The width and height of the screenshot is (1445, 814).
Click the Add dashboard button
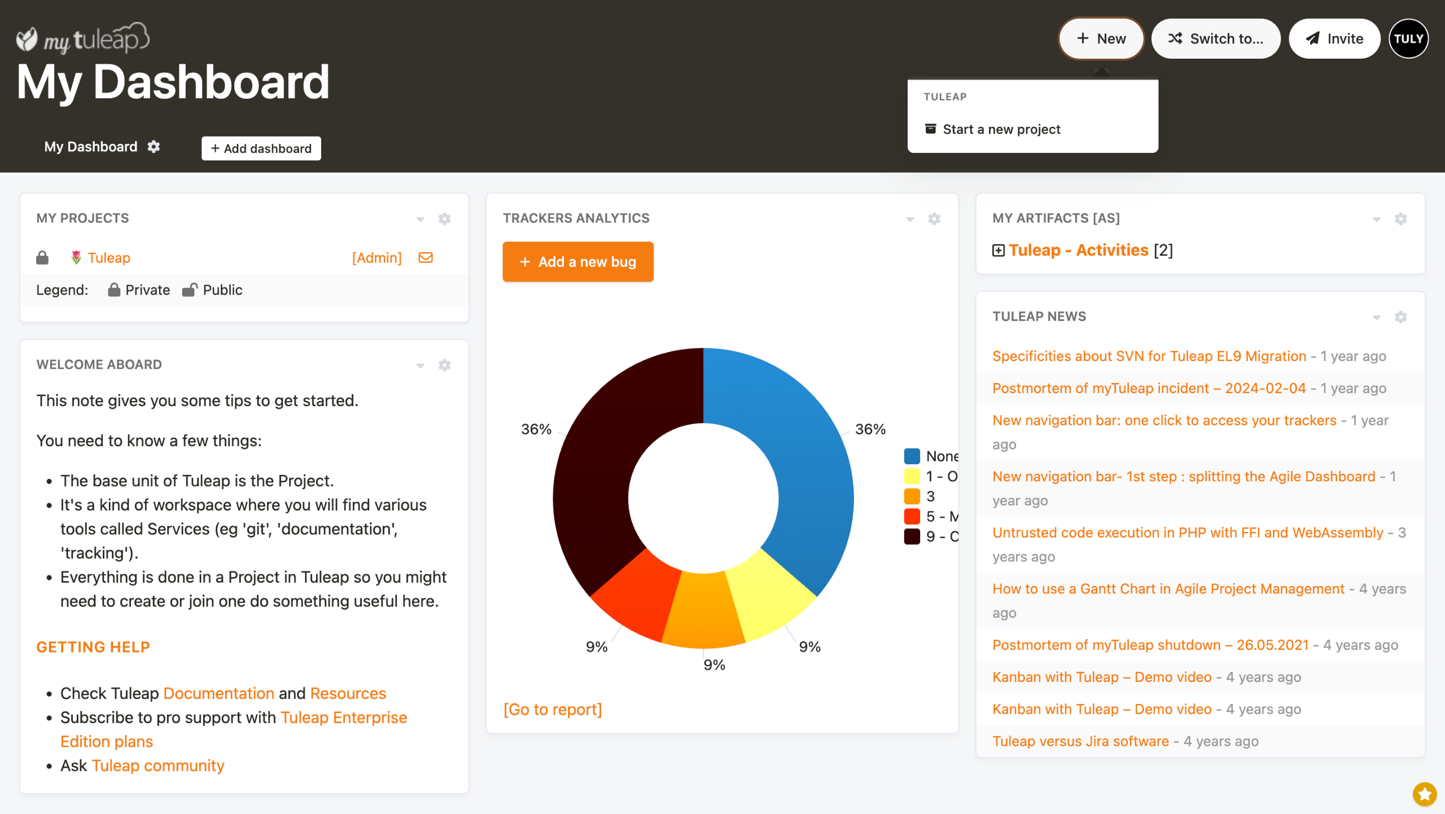[x=261, y=148]
